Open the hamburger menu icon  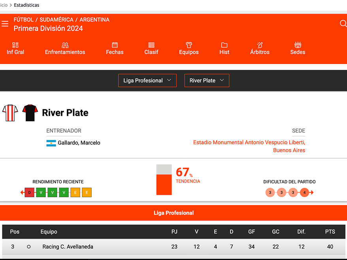(x=5, y=24)
